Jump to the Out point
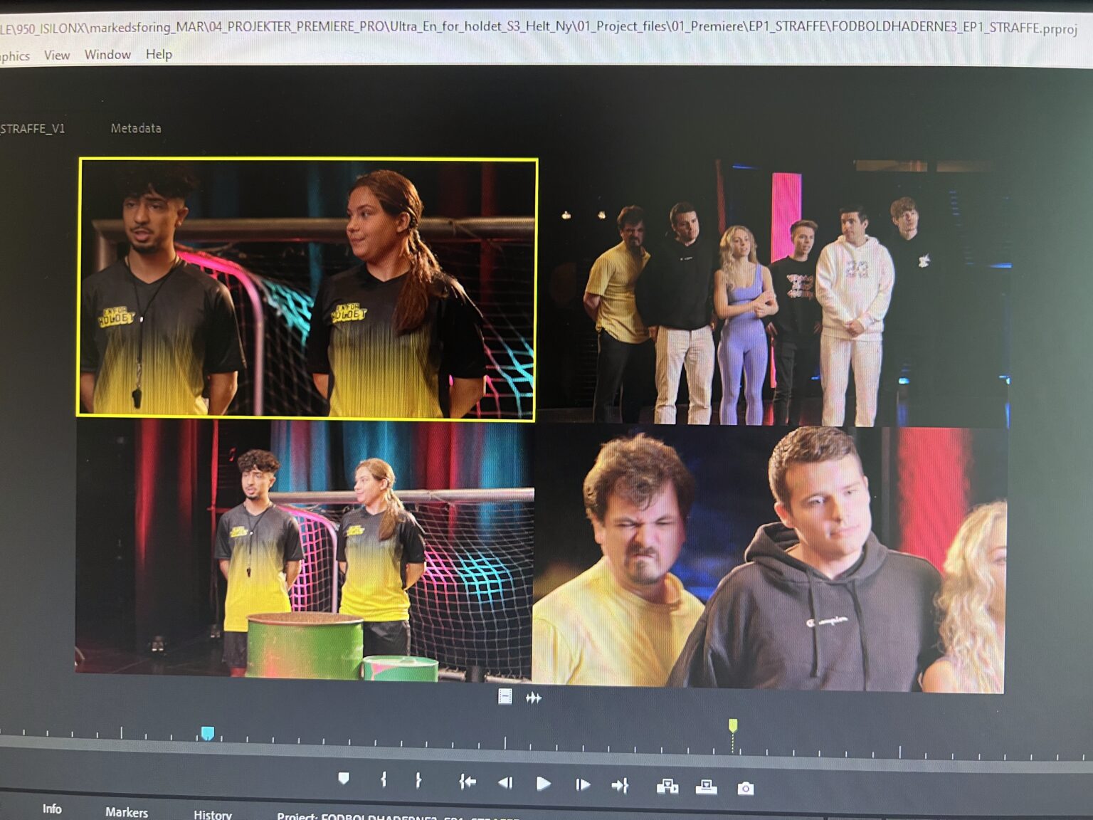The height and width of the screenshot is (820, 1093). point(620,785)
